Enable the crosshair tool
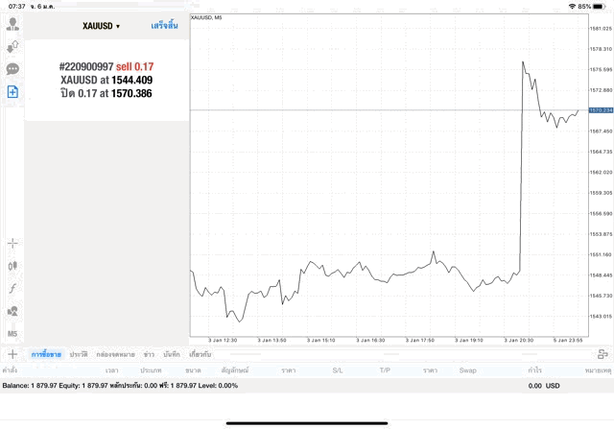614x429 pixels. click(12, 243)
